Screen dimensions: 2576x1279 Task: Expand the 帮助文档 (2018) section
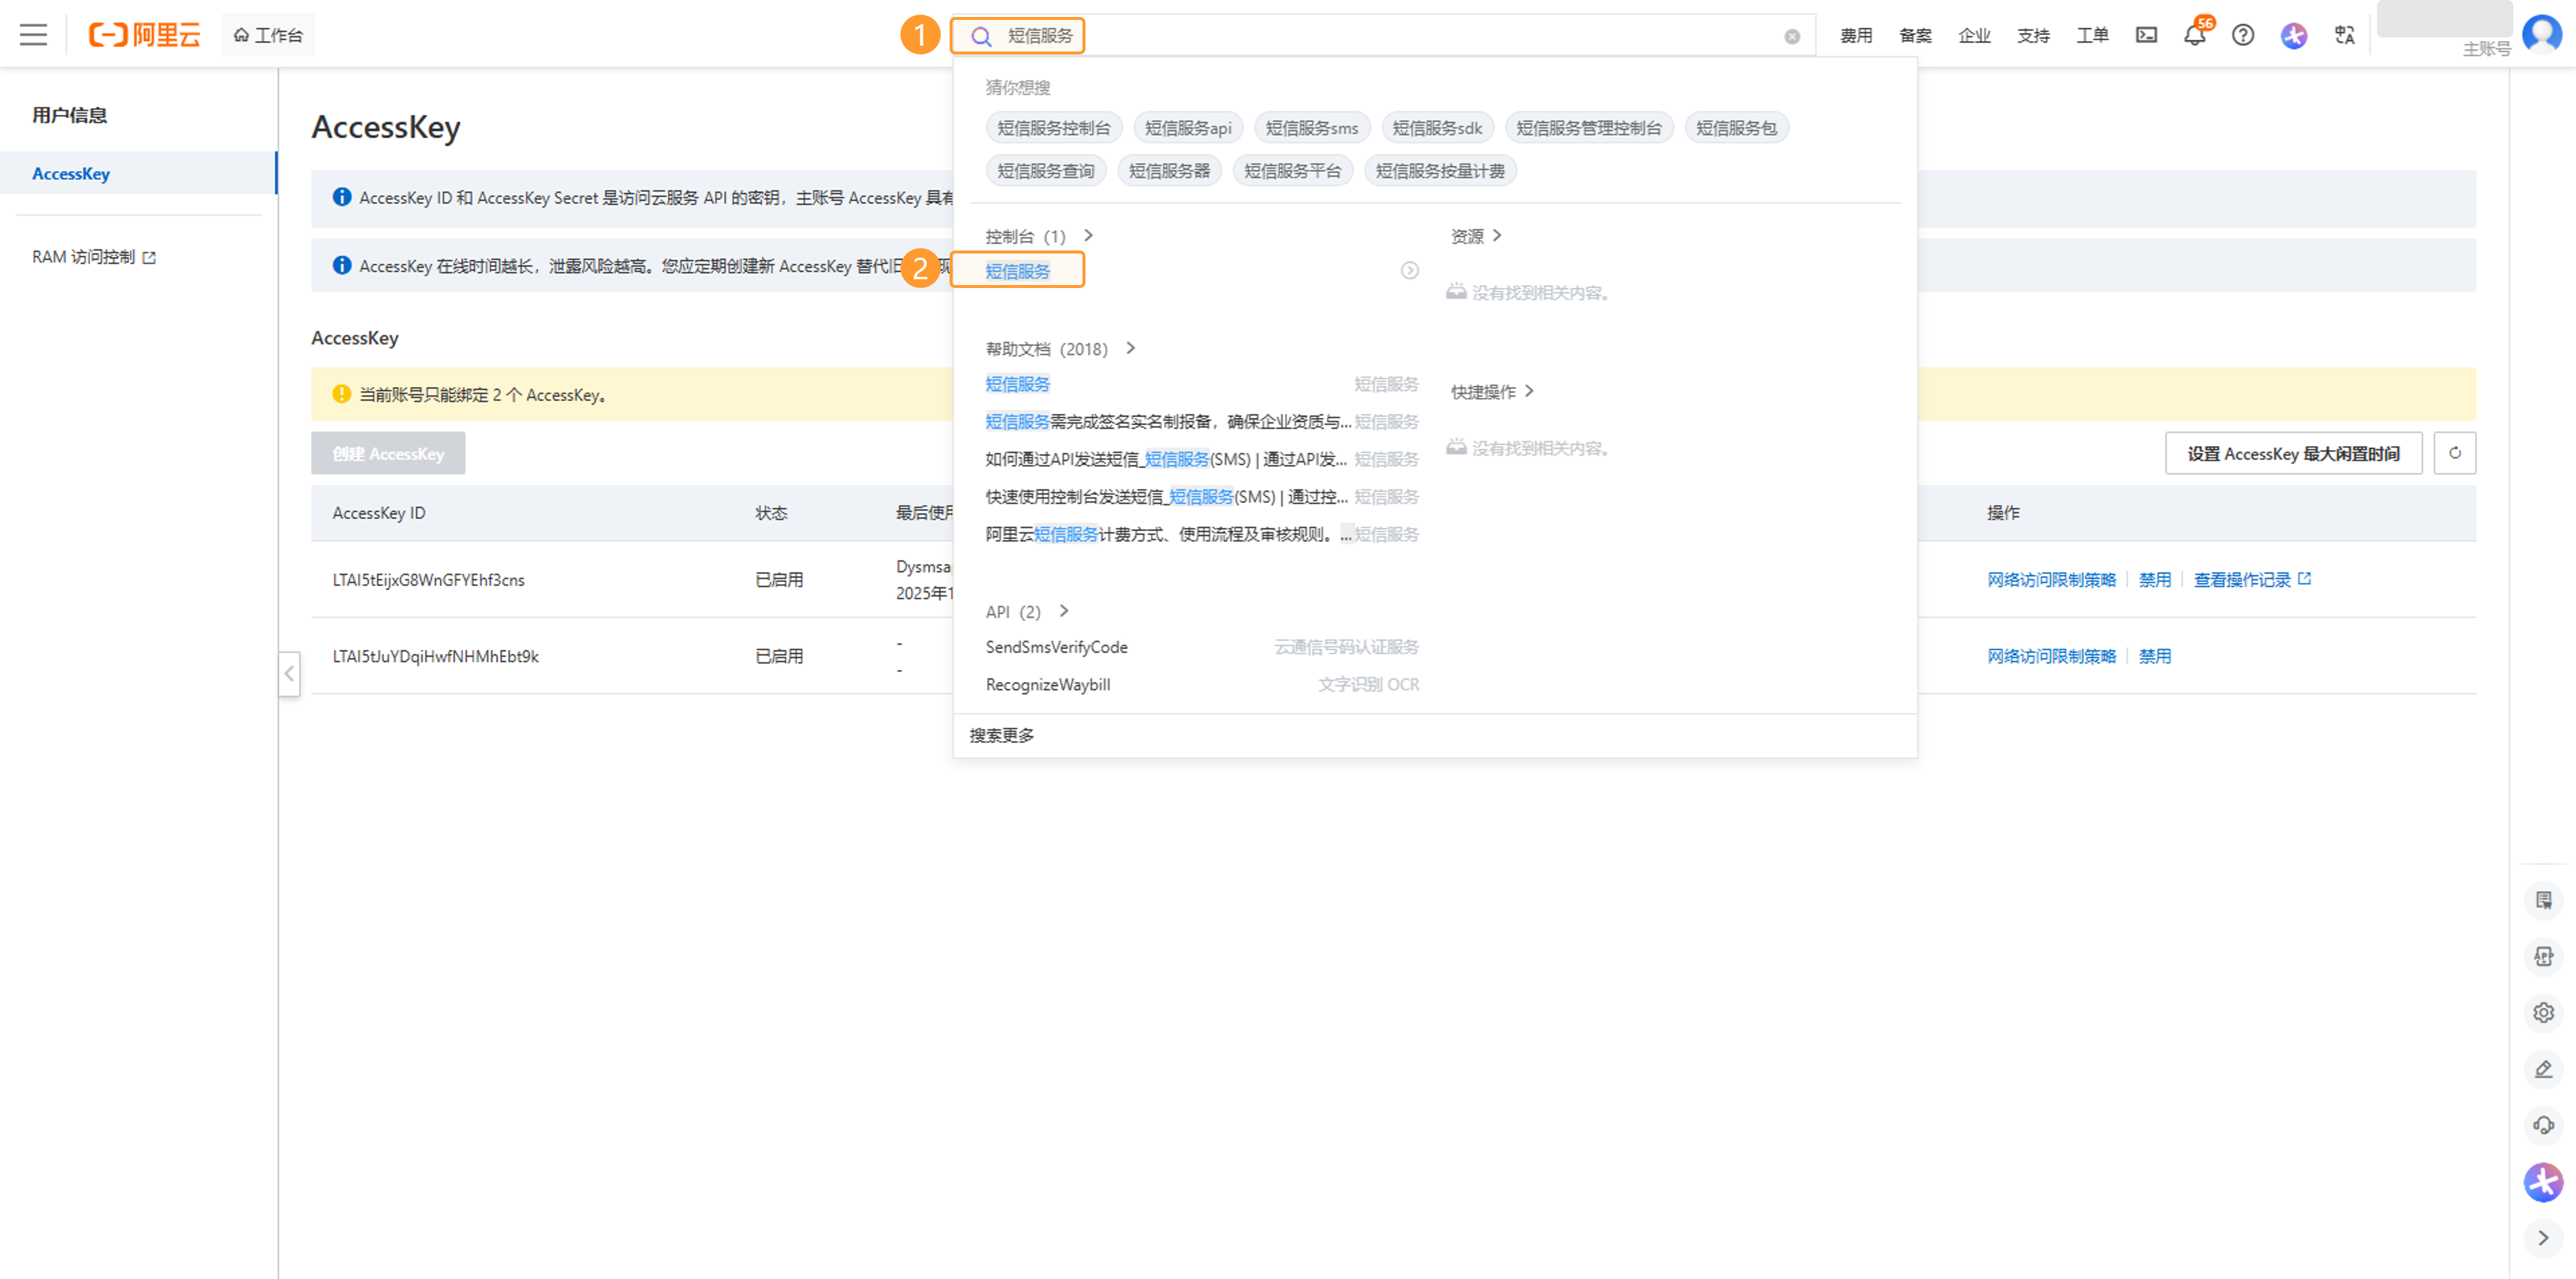tap(1130, 349)
